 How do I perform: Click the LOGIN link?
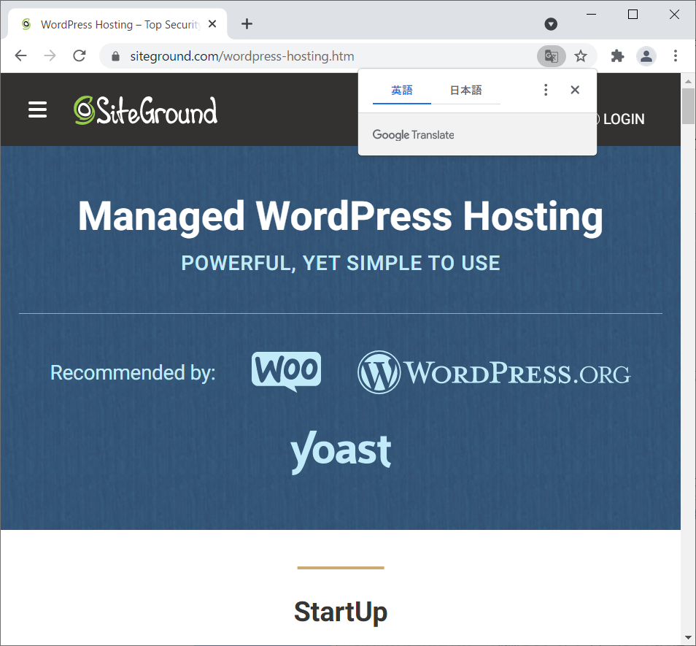[623, 119]
